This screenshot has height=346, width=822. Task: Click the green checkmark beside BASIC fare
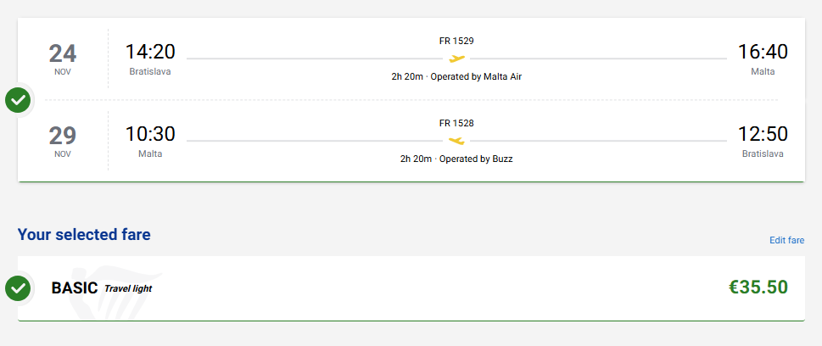tap(18, 288)
